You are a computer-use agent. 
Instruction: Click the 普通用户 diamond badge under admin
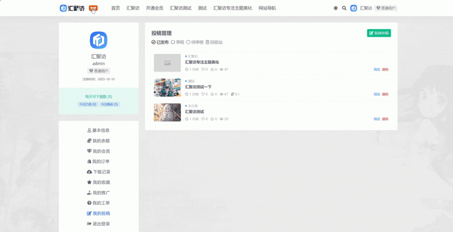[99, 71]
